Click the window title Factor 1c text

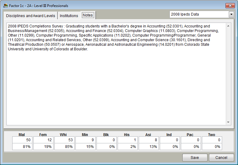click(39, 6)
